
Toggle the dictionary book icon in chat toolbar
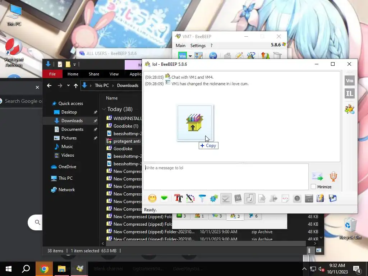point(238,198)
